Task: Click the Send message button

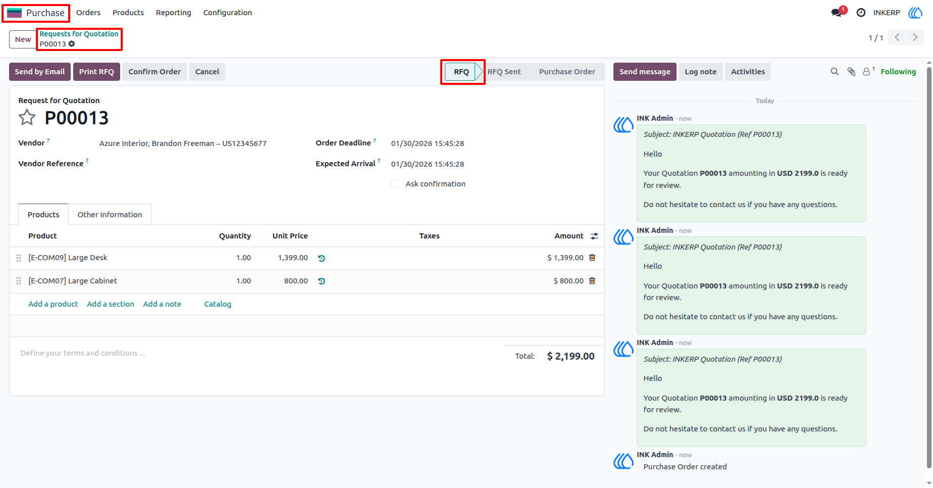Action: (645, 72)
